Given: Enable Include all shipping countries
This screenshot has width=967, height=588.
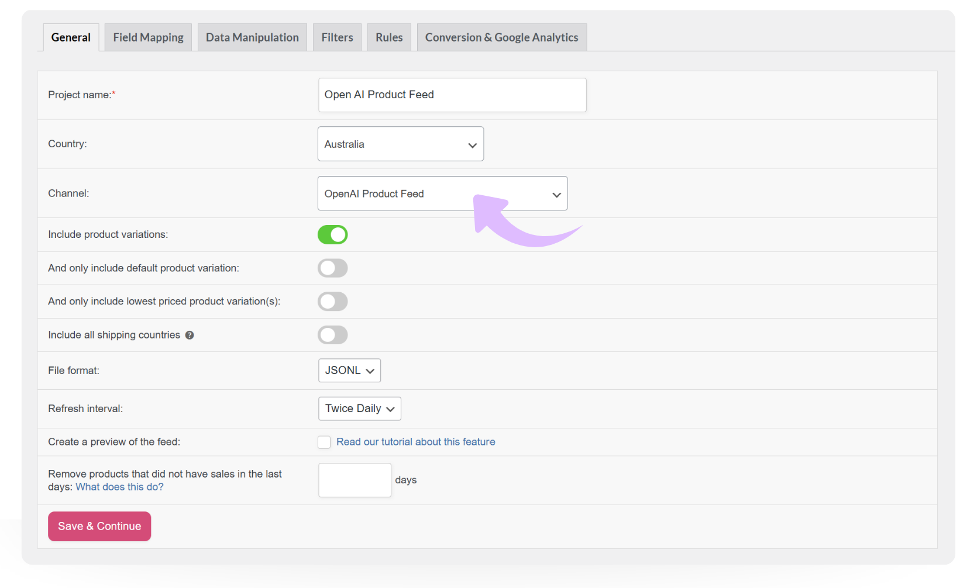Looking at the screenshot, I should point(332,335).
